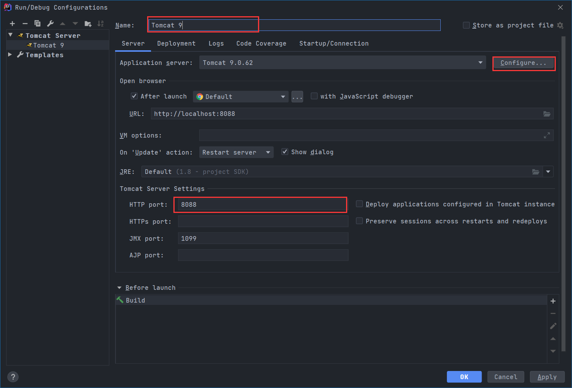Click the AJP port input field
The image size is (572, 388).
pyautogui.click(x=263, y=255)
